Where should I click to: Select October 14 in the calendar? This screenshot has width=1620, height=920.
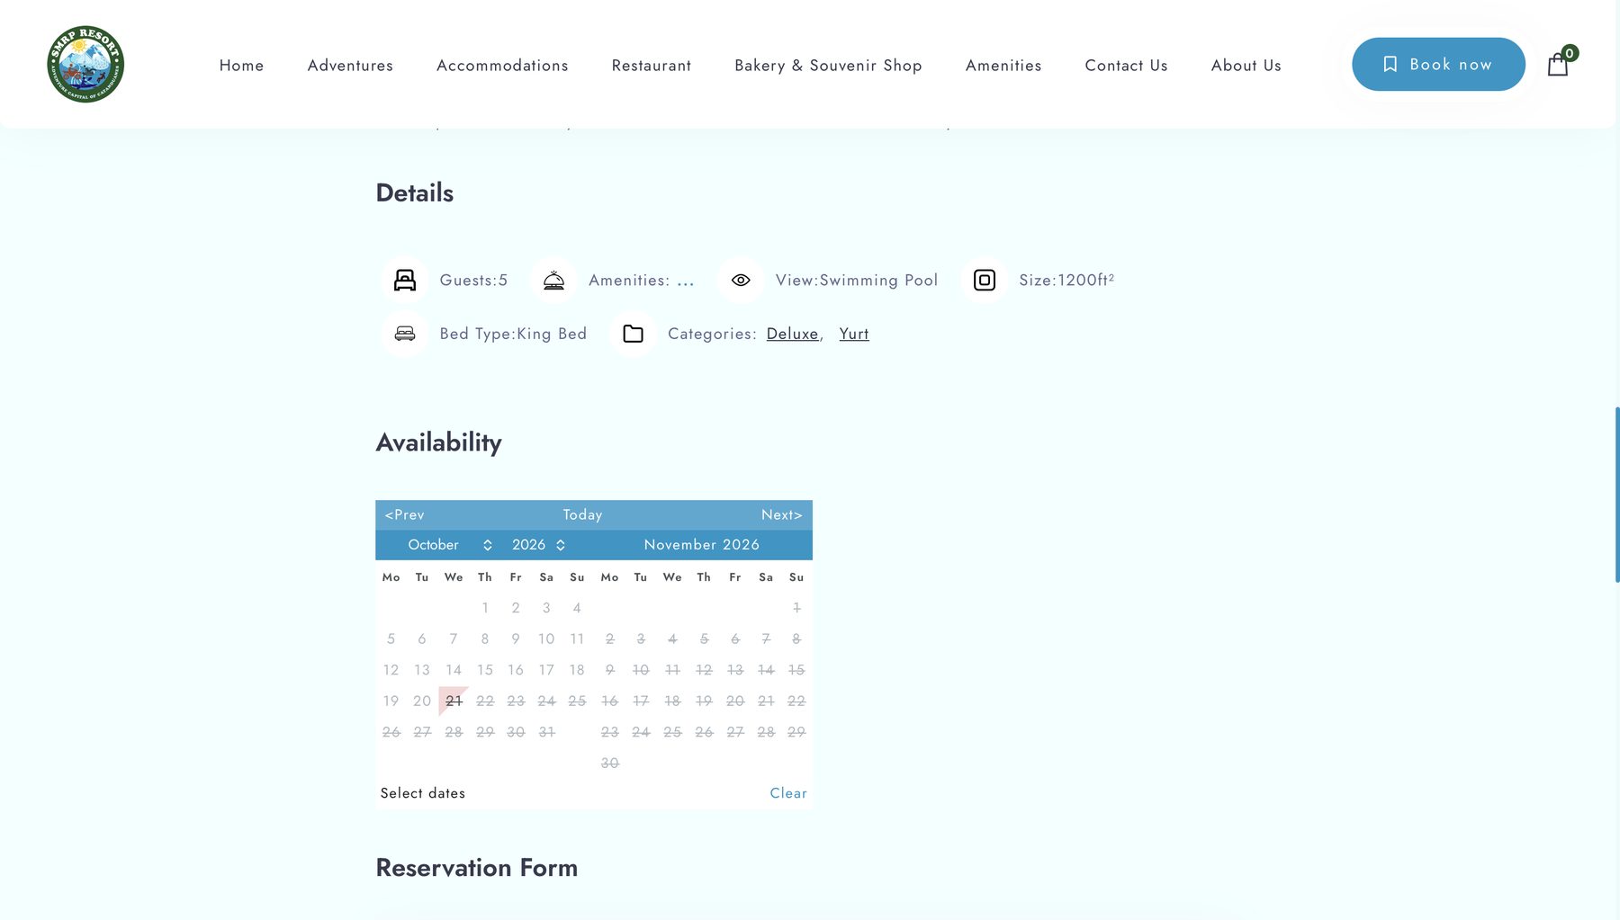coord(454,670)
